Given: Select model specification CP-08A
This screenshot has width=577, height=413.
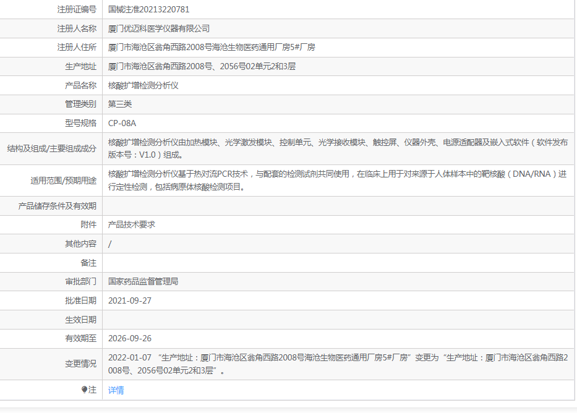Looking at the screenshot, I should pos(122,123).
